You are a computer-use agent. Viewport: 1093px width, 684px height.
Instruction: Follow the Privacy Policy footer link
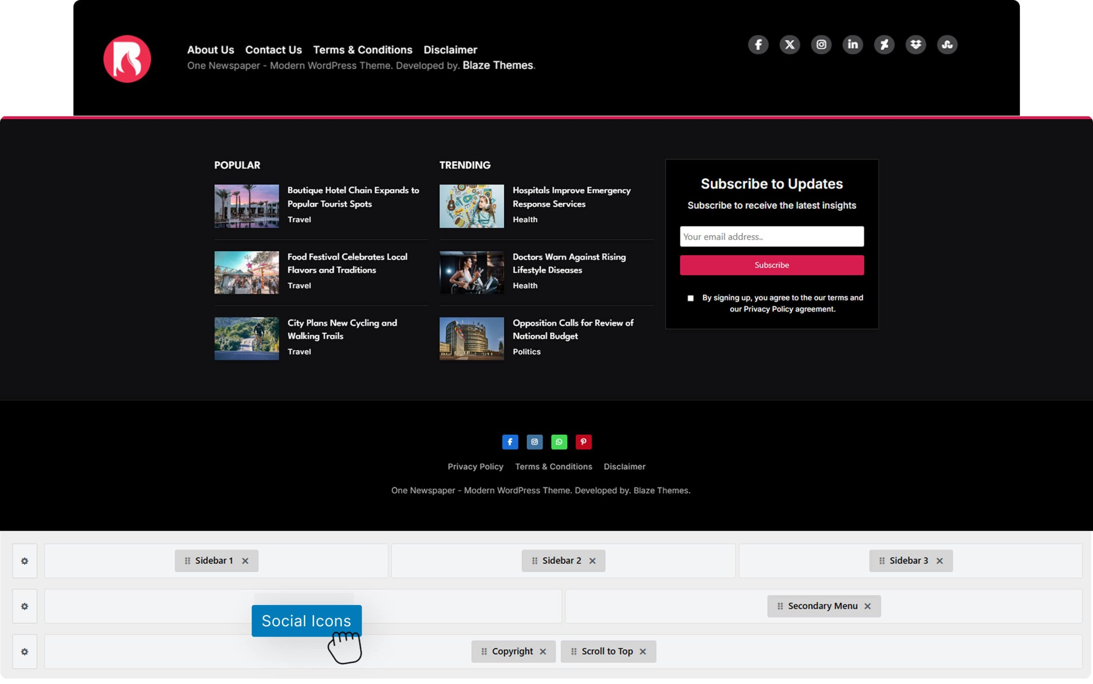coord(475,466)
